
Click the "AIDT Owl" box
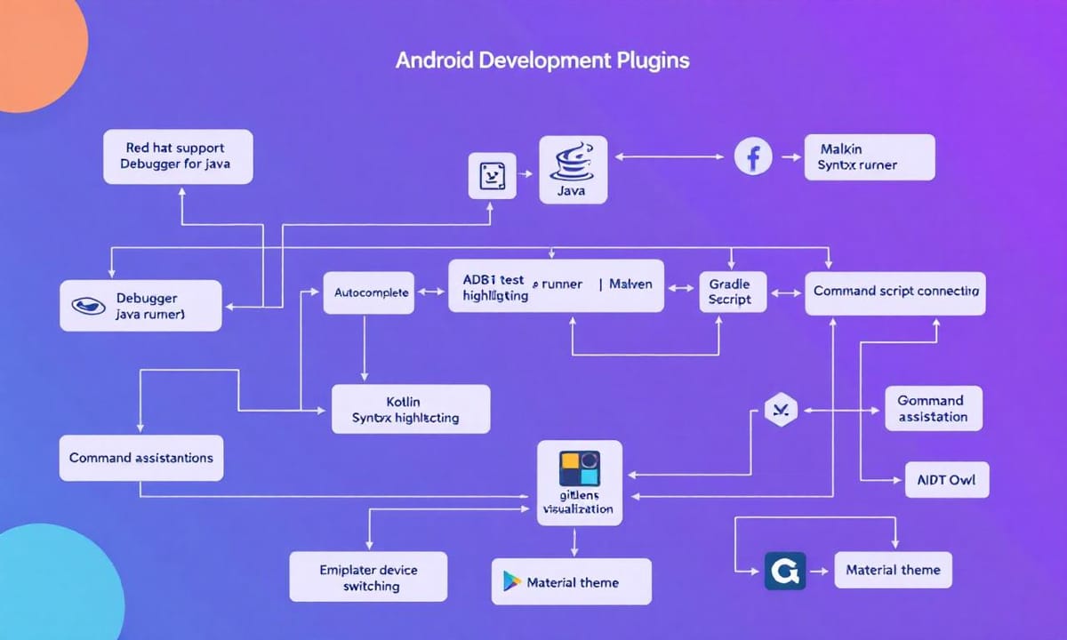point(946,479)
